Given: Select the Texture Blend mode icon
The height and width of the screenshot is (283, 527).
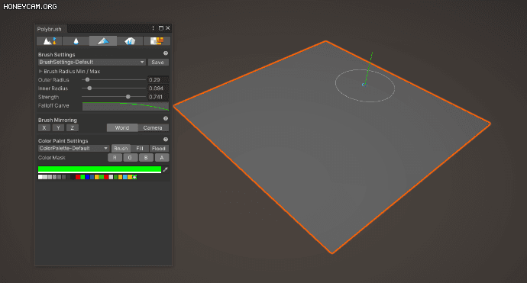Looking at the screenshot, I should point(157,41).
